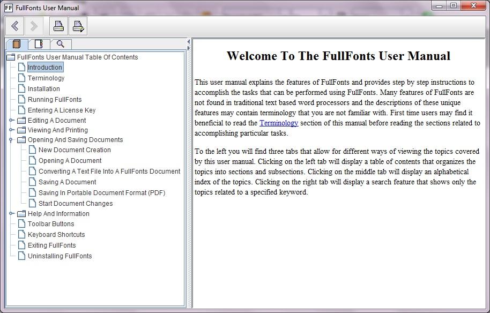Viewport: 490px width, 313px height.
Task: Open the Uninstalling FullFonts topic
Action: (x=60, y=256)
